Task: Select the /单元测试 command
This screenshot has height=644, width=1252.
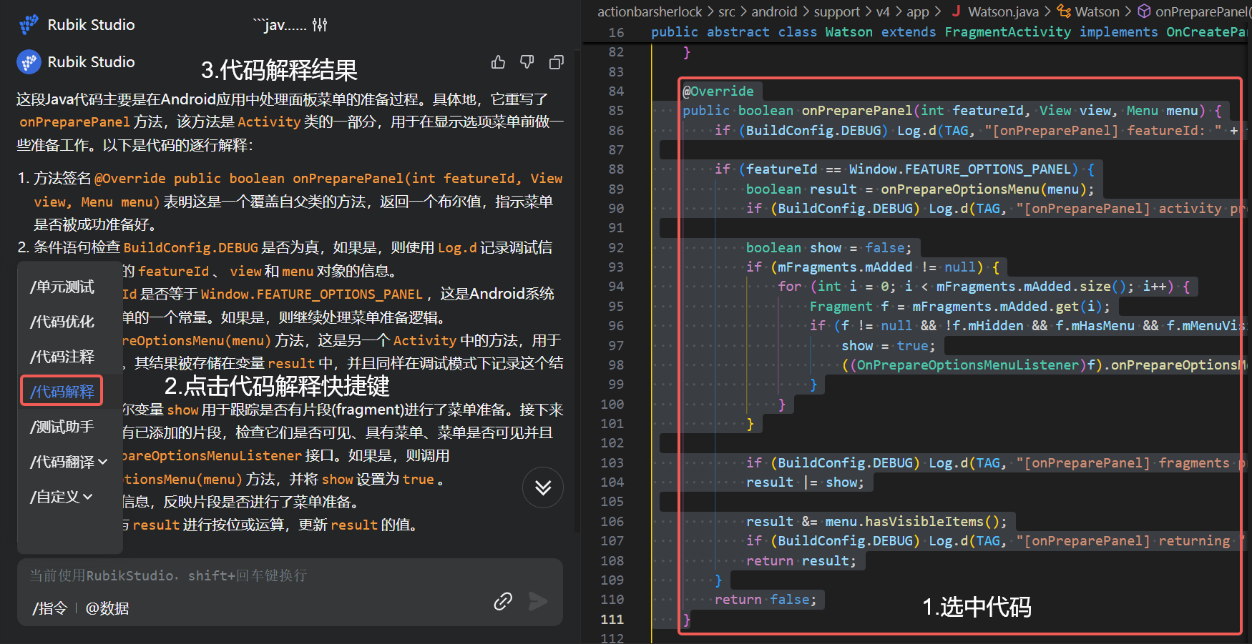Action: tap(62, 287)
